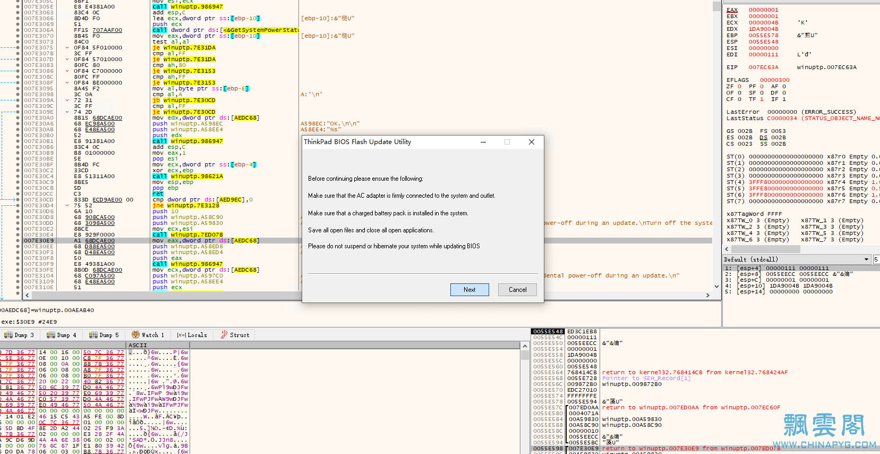Select the ST(4) 3FFF8000000000000000 register row
880x454 pixels.
(802, 182)
